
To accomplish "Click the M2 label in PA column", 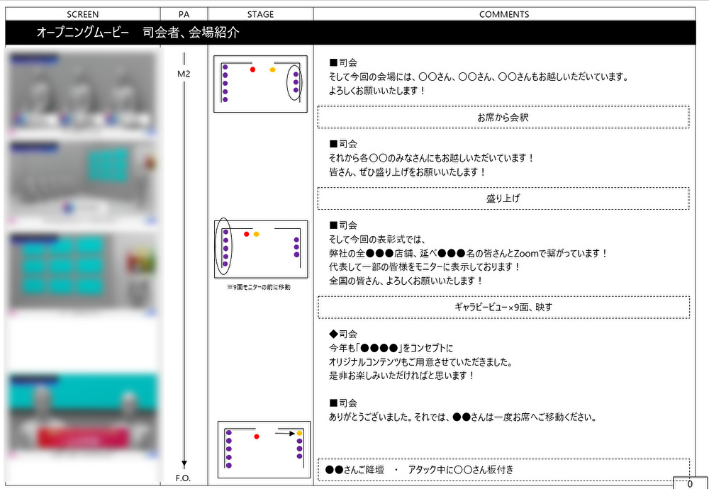I will (184, 74).
